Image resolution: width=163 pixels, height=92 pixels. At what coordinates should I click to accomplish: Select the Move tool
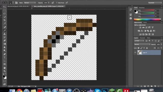pyautogui.click(x=5, y=7)
